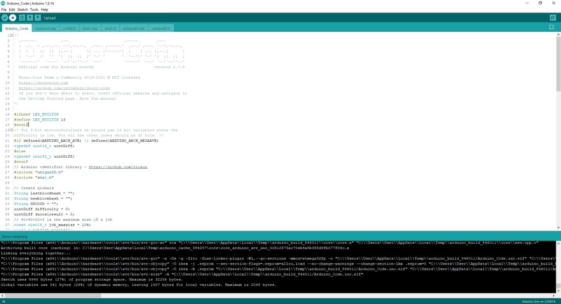
Task: Click the 'Sketch uses 8940 bytes' console line
Action: 91,280
